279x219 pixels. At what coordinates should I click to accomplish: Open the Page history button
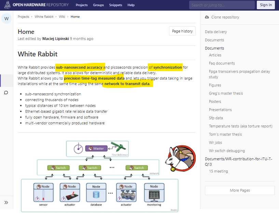tap(182, 31)
